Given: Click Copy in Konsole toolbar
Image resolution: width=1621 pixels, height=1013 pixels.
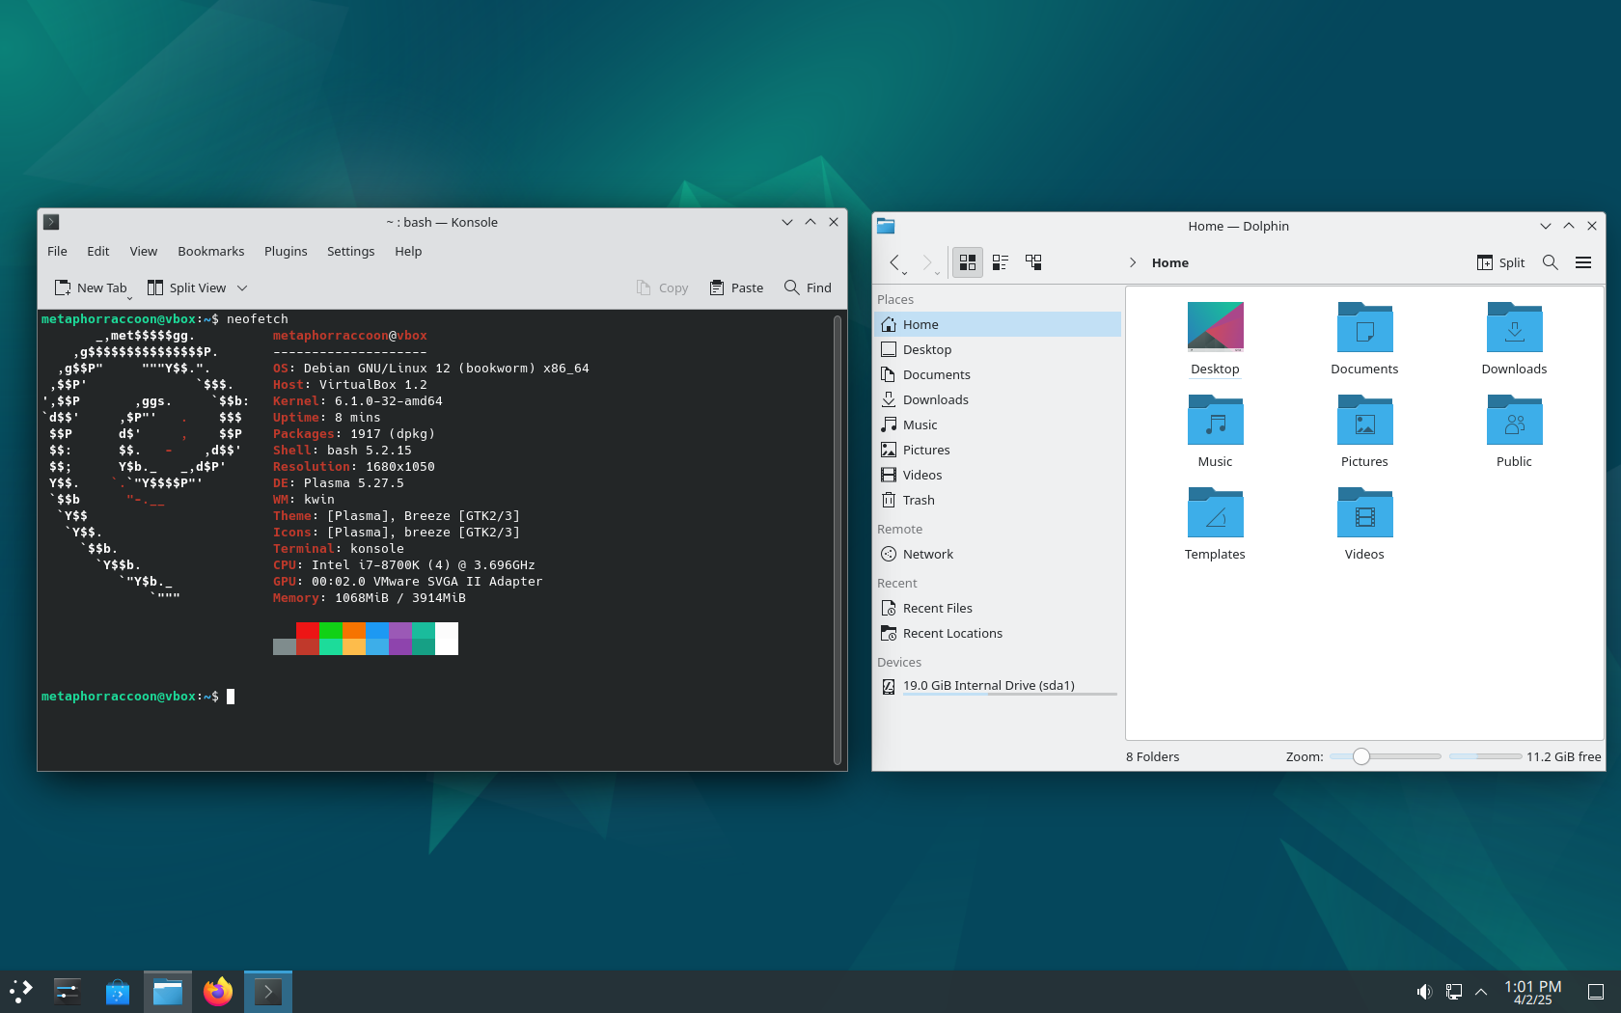Looking at the screenshot, I should tap(662, 287).
